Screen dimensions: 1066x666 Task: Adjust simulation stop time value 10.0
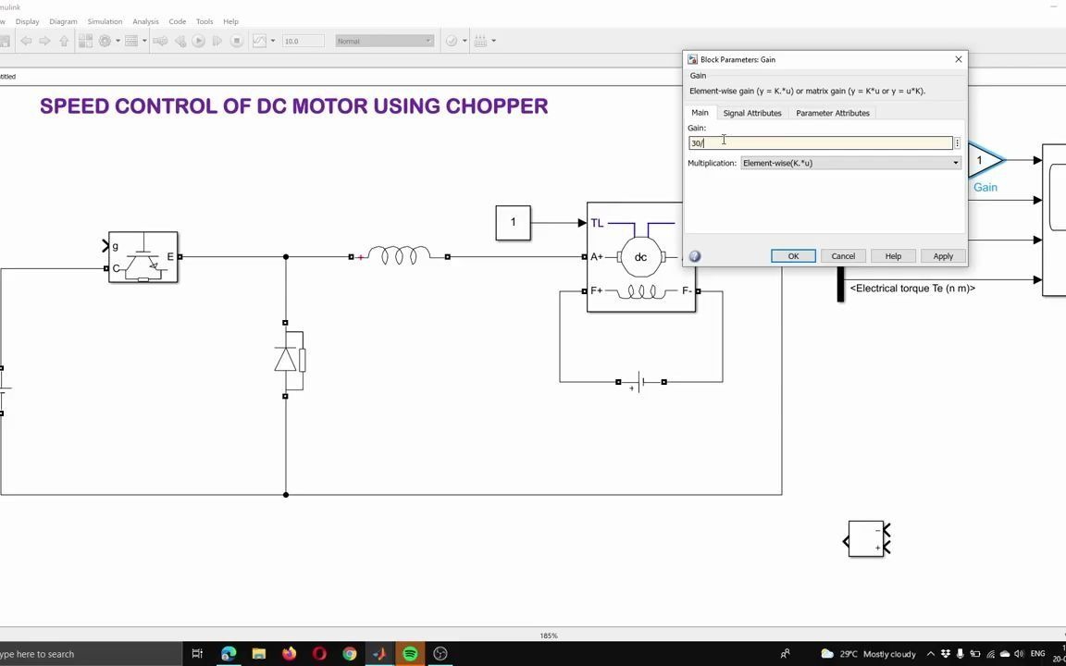pos(303,41)
